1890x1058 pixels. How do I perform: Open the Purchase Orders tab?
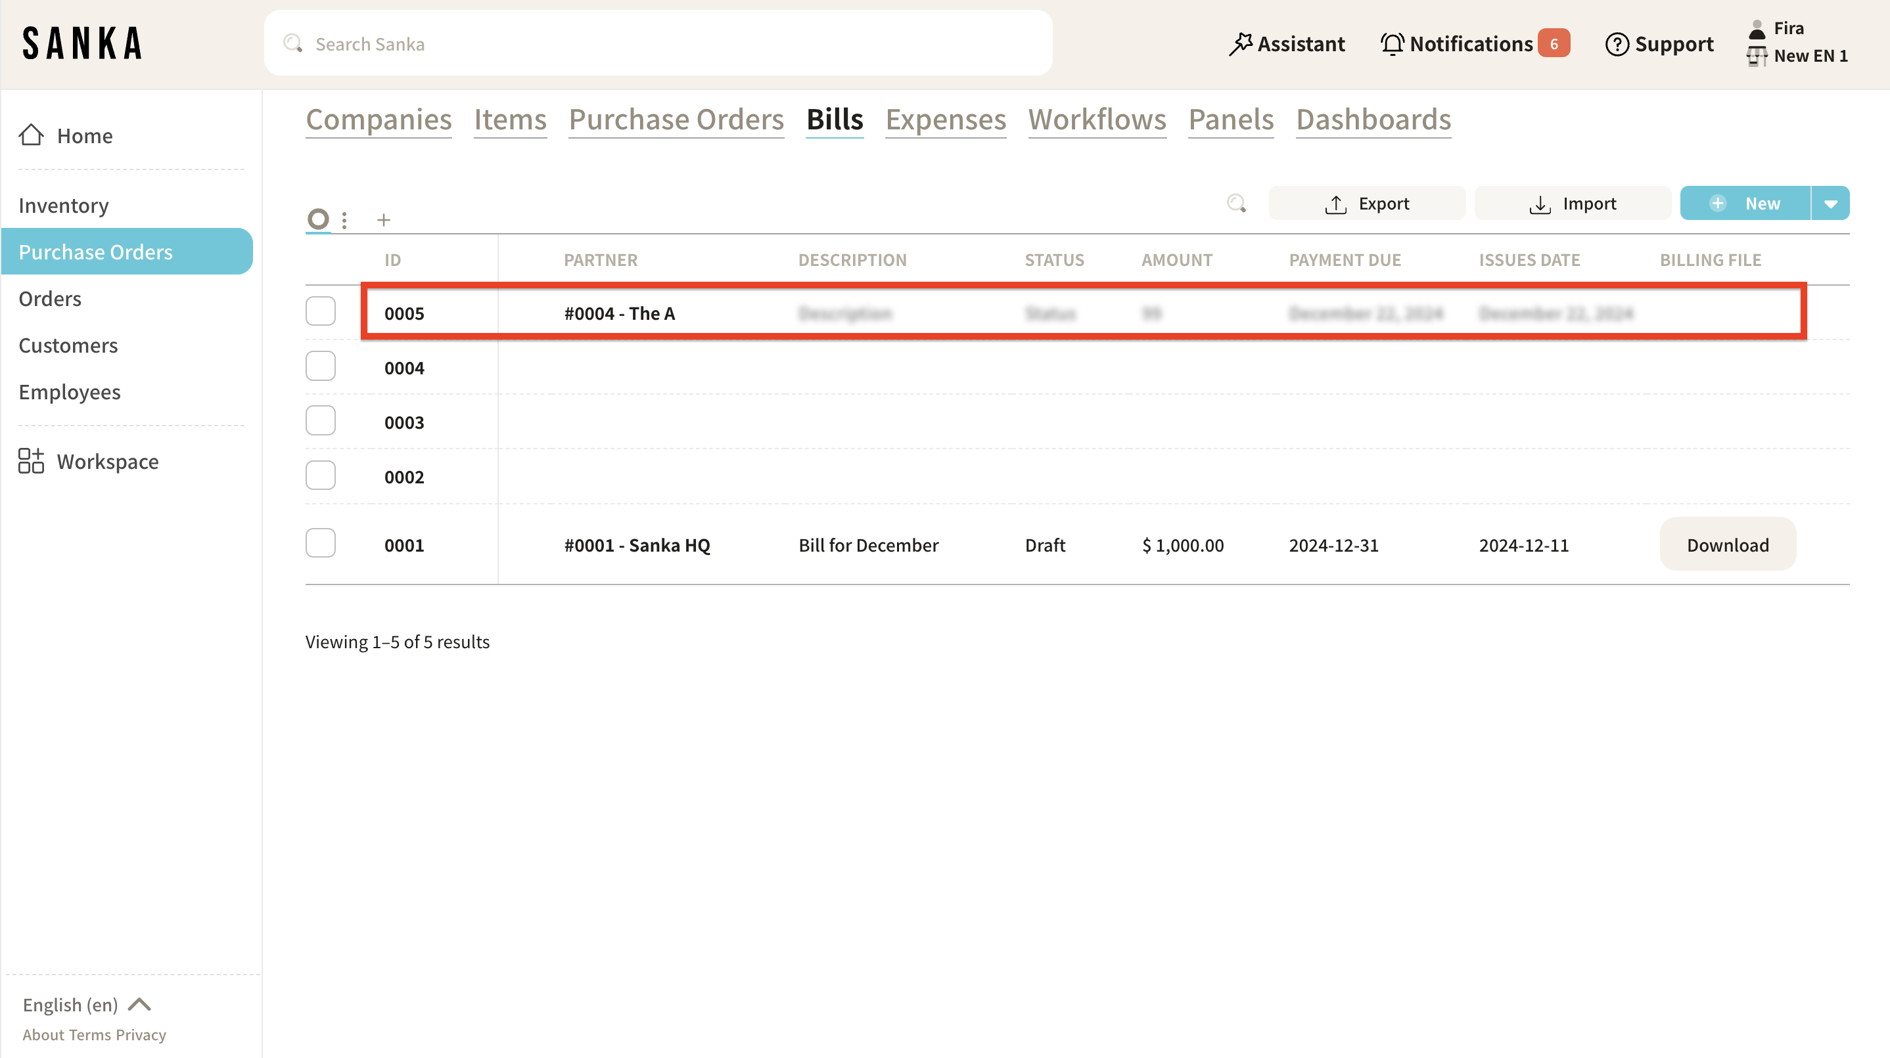coord(676,120)
